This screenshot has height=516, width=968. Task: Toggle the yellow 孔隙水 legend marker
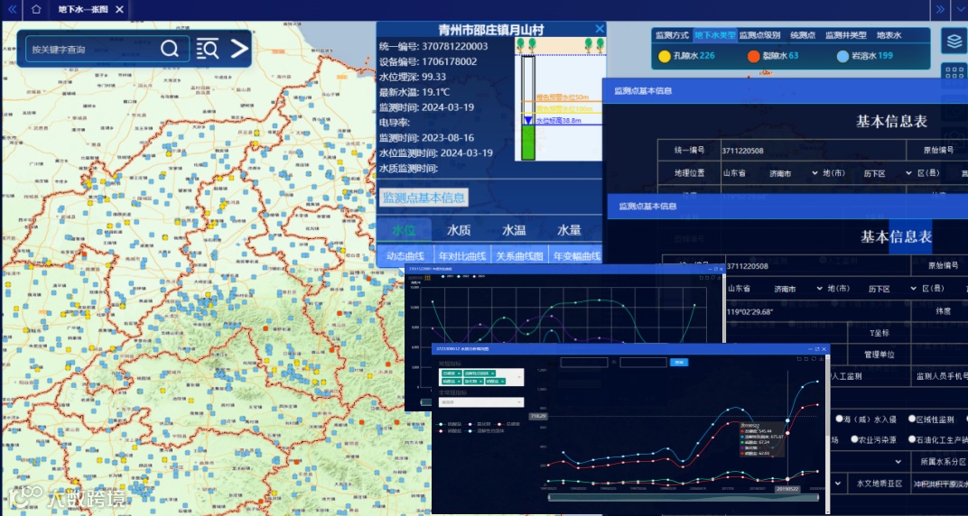[x=665, y=56]
